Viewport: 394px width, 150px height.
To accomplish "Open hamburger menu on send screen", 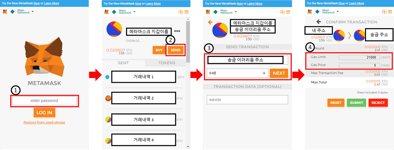I will pos(288,12).
